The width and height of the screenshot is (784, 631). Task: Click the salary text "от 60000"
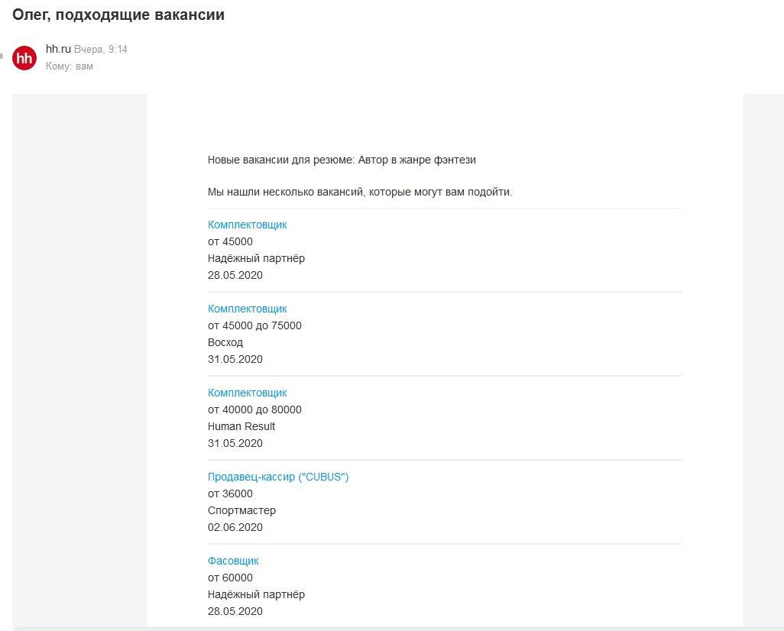tap(230, 578)
